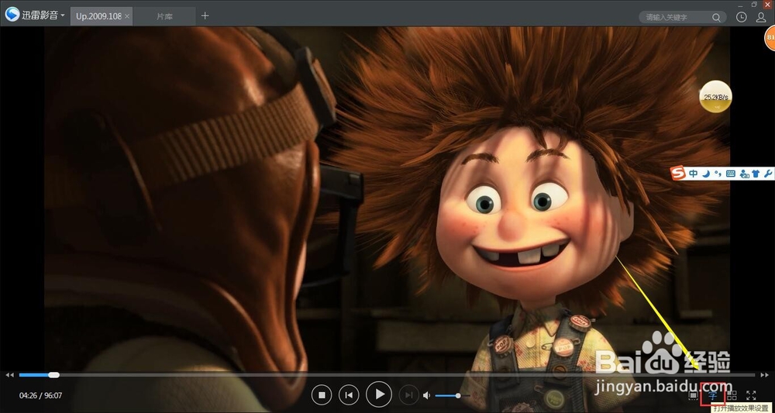This screenshot has height=413, width=775.
Task: Click the magnifier search icon
Action: 716,17
